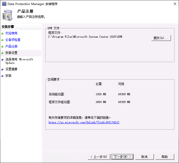Go back with 上一步(B) button
Viewport: 179px width, 163px height.
[99, 157]
